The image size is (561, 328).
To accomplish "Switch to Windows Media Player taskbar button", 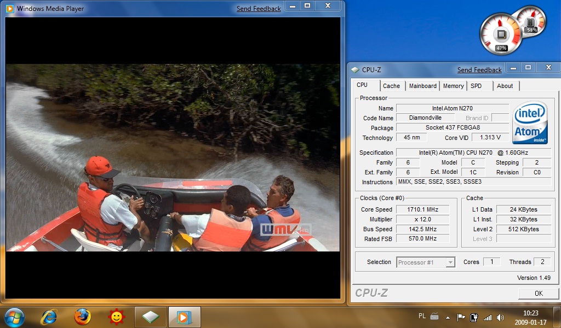I will [x=184, y=317].
